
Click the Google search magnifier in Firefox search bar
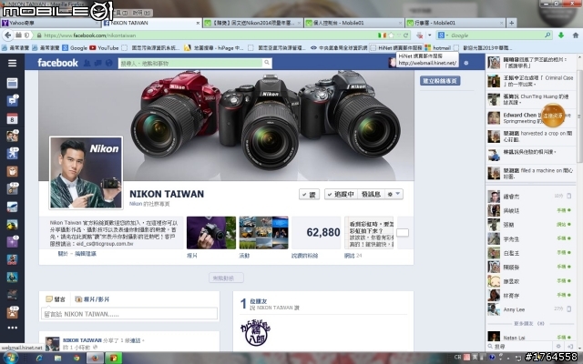pyautogui.click(x=547, y=35)
